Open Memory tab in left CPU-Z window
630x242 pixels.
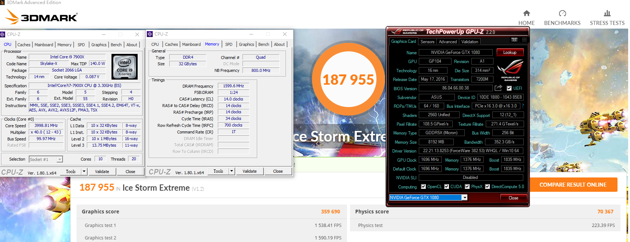(64, 45)
